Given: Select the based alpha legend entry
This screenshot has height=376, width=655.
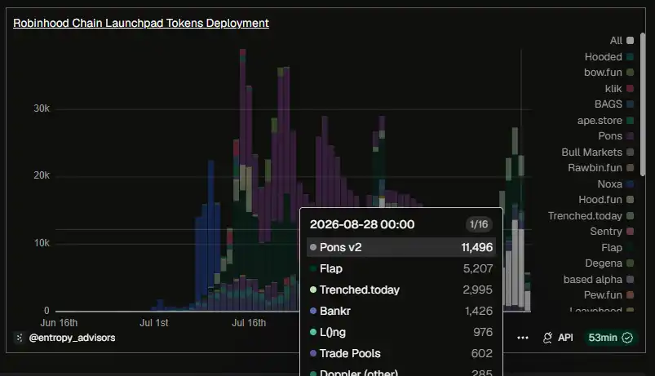Looking at the screenshot, I should 598,280.
